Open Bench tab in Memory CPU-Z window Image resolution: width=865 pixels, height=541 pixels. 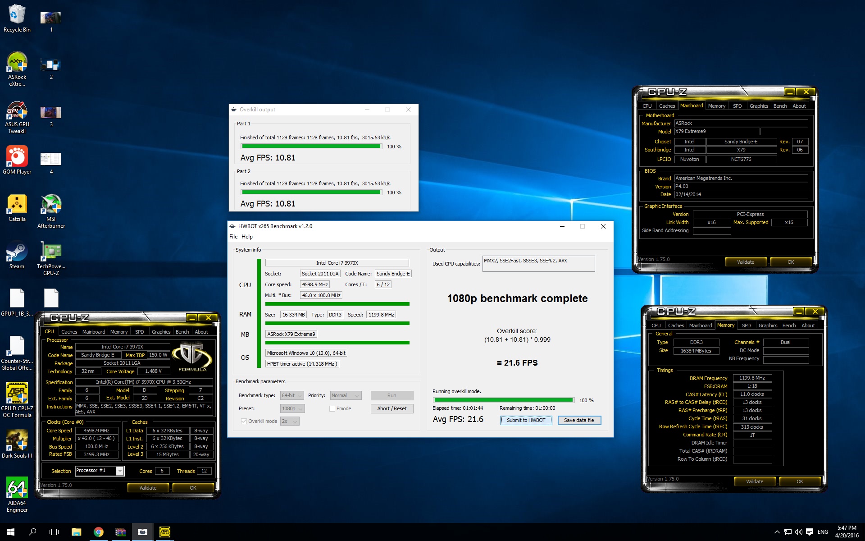(789, 326)
